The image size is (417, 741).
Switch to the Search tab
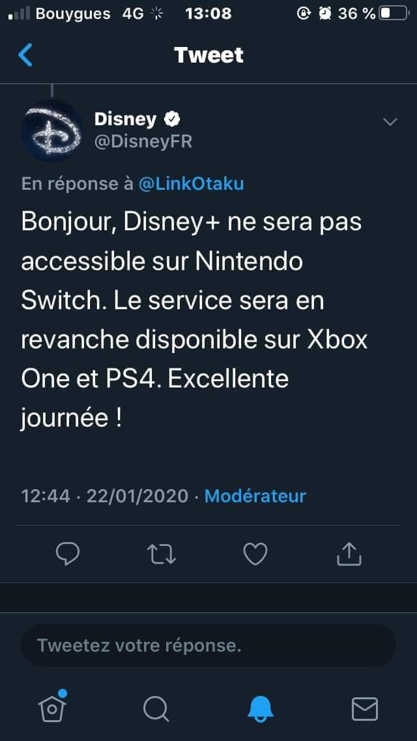tap(156, 709)
